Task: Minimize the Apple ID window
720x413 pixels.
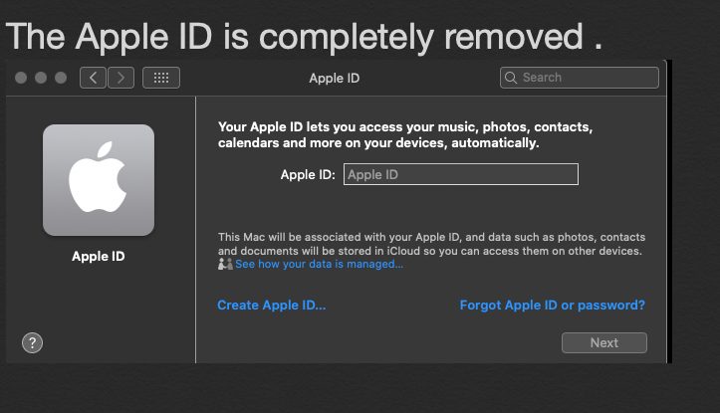Action: 42,78
